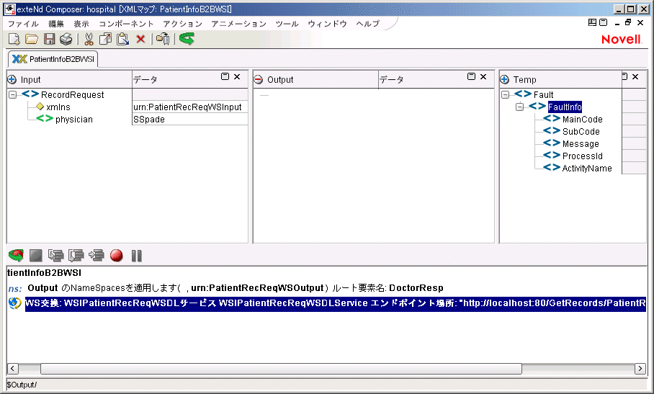Click the Print toolbar icon

[66, 39]
